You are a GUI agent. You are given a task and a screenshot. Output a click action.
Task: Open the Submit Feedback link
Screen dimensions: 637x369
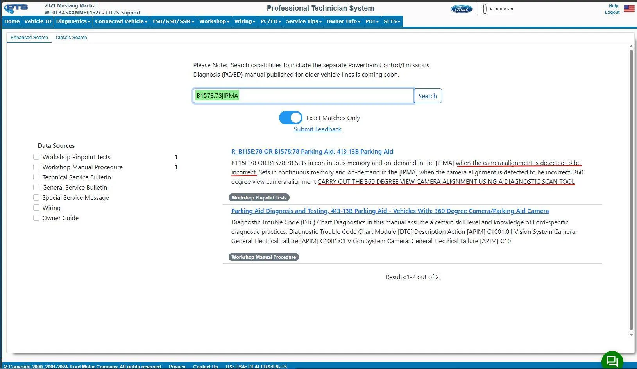click(x=317, y=129)
